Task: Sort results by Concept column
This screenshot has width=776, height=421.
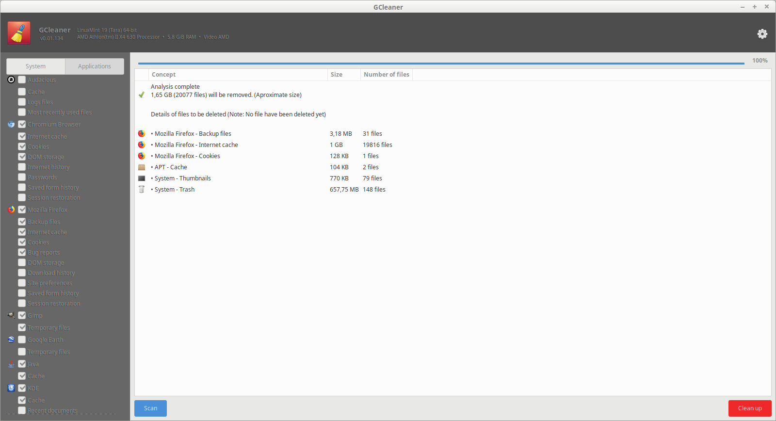Action: [238, 75]
